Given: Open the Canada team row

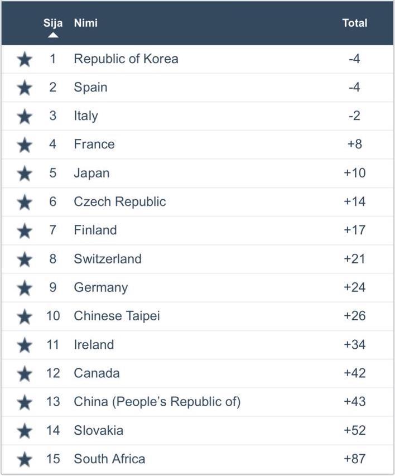Looking at the screenshot, I should coord(97,373).
